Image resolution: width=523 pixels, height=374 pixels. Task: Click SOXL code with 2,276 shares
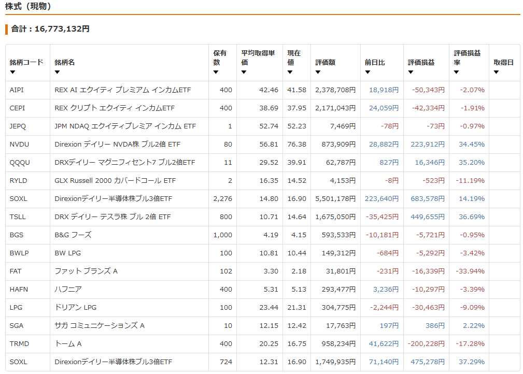click(18, 199)
